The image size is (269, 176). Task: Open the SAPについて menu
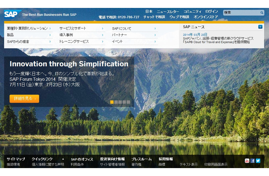click(x=121, y=29)
